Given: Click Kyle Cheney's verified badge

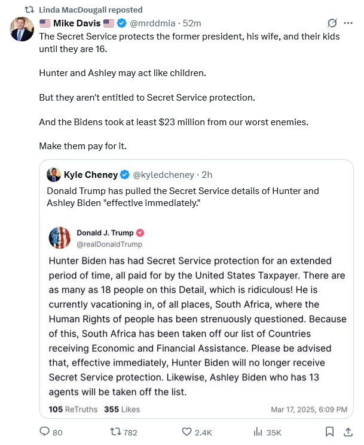Looking at the screenshot, I should (x=125, y=175).
